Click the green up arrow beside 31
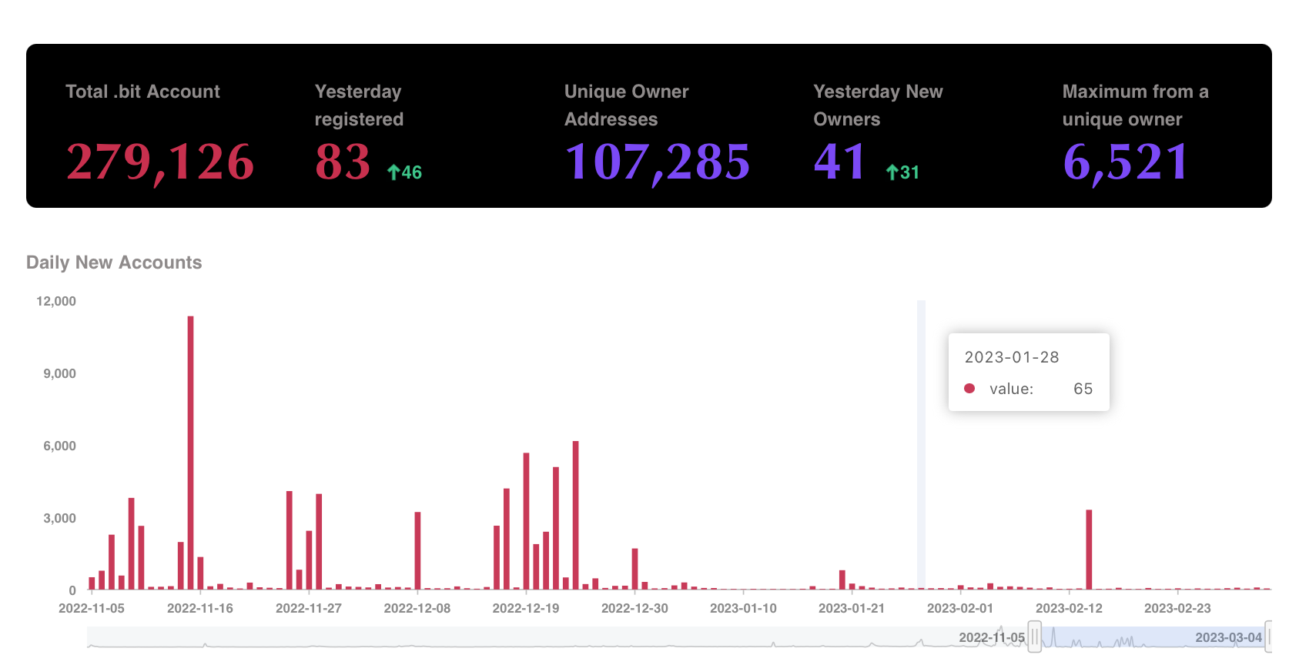This screenshot has width=1289, height=665. point(892,172)
